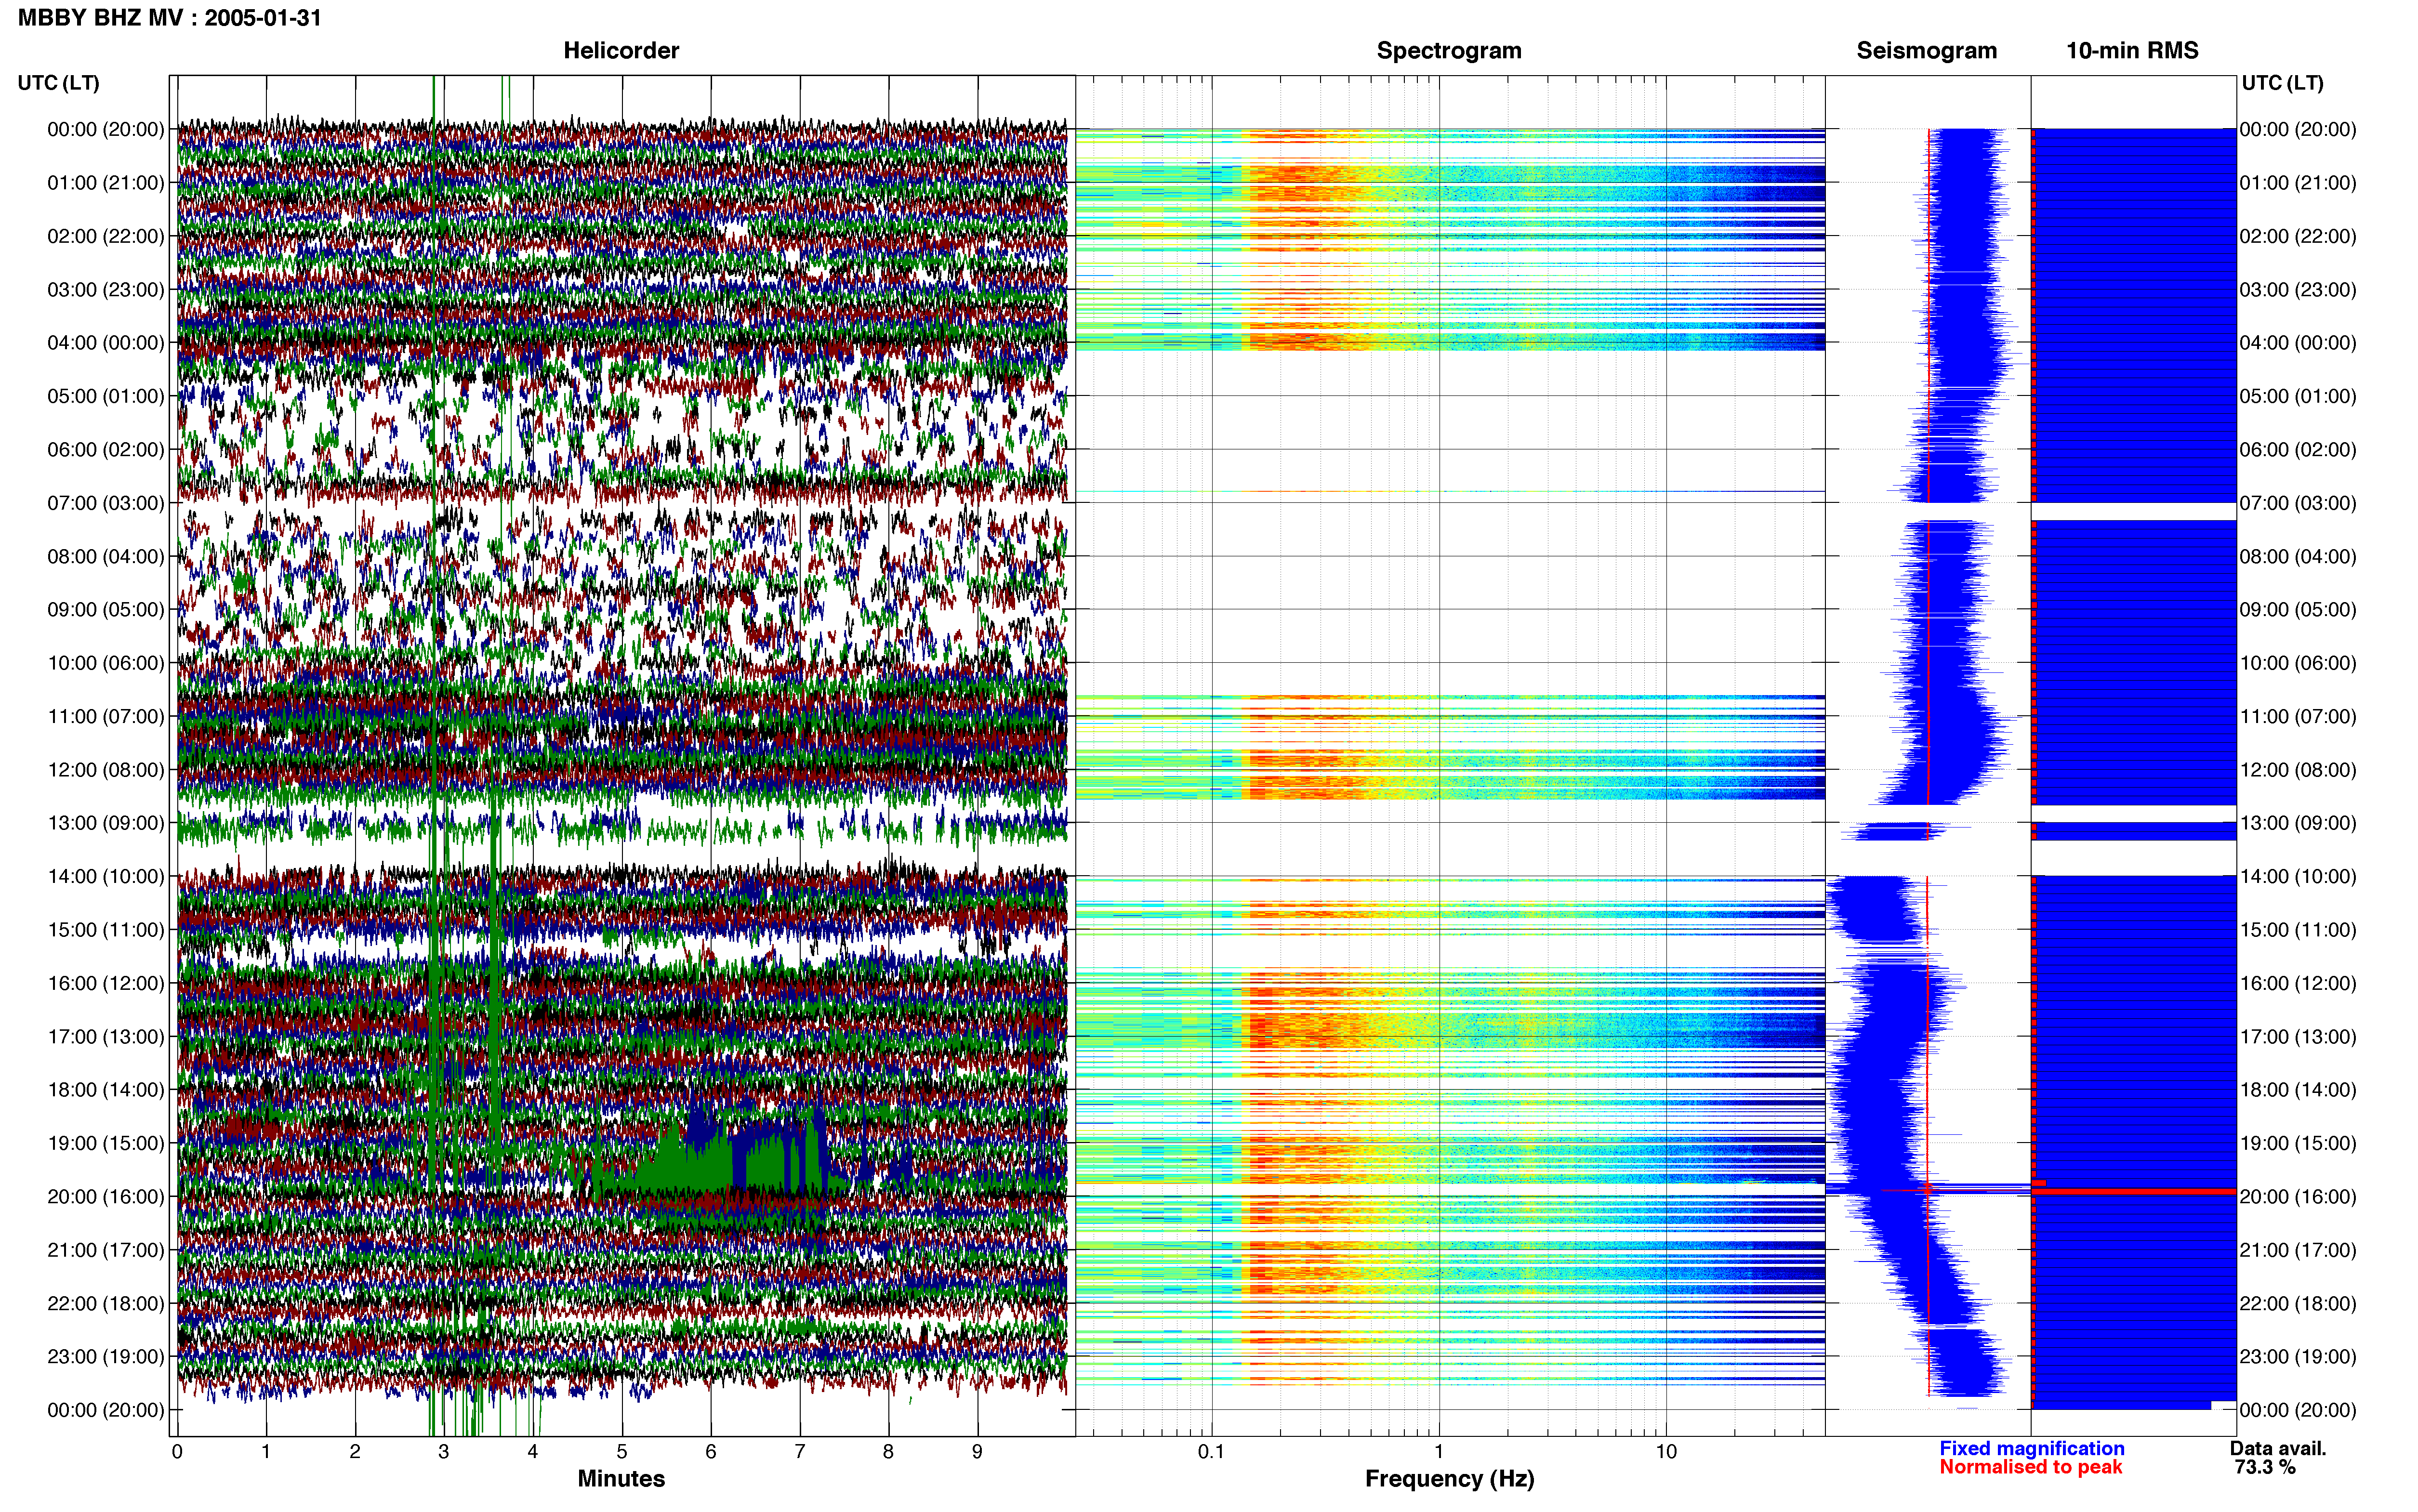Click Helicorder-side time label 10:00 (06:00)

106,663
